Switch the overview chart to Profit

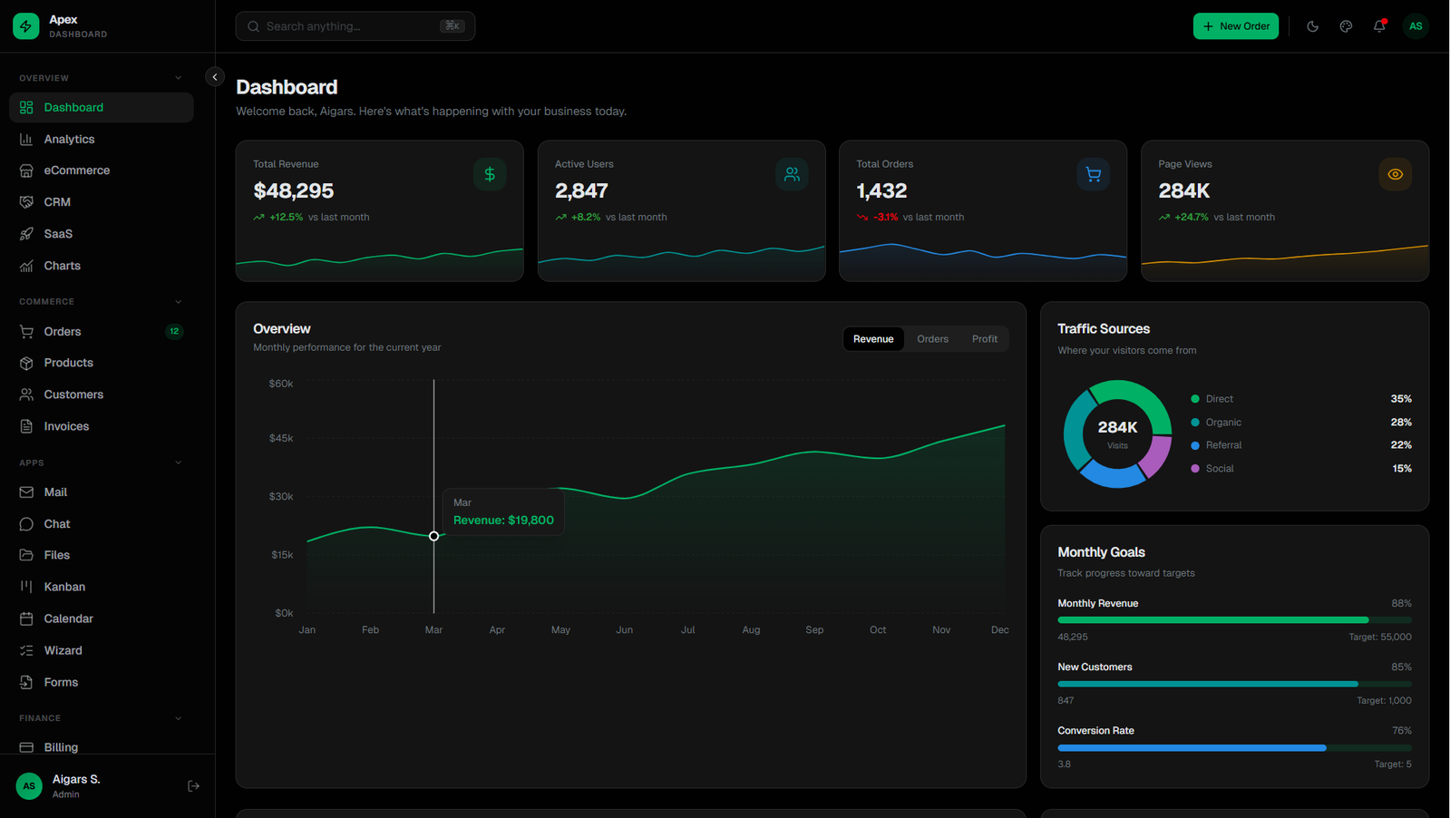[985, 339]
